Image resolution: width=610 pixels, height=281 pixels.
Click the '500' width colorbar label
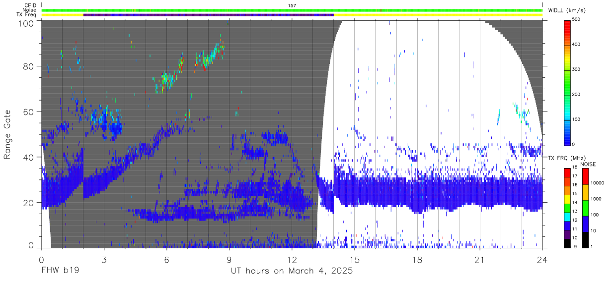point(576,20)
